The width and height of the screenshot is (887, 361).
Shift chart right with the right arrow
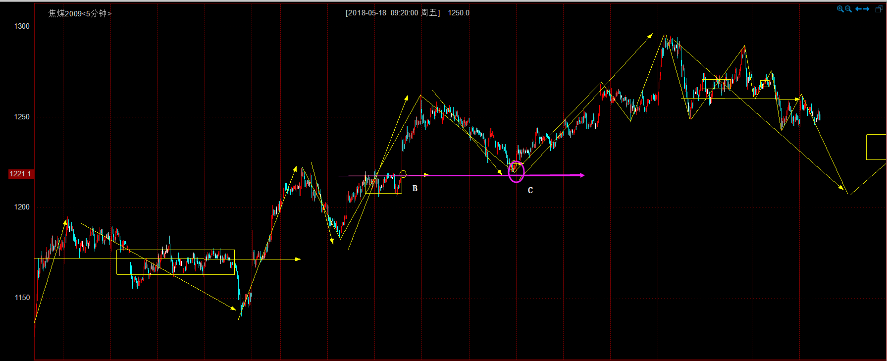pos(866,9)
